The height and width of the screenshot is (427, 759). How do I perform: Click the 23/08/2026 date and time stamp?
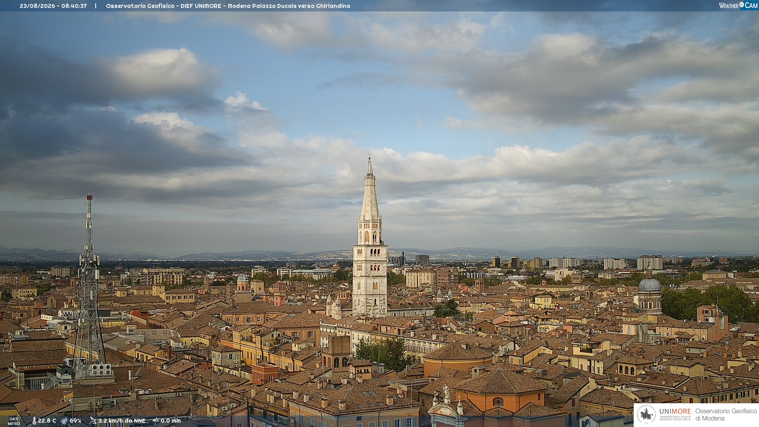pos(53,6)
